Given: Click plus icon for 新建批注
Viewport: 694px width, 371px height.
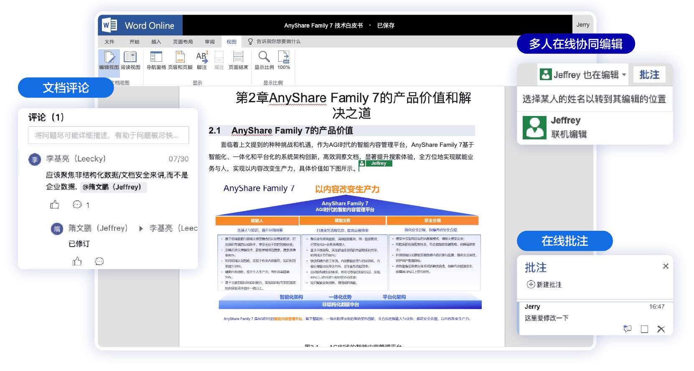Looking at the screenshot, I should [531, 285].
